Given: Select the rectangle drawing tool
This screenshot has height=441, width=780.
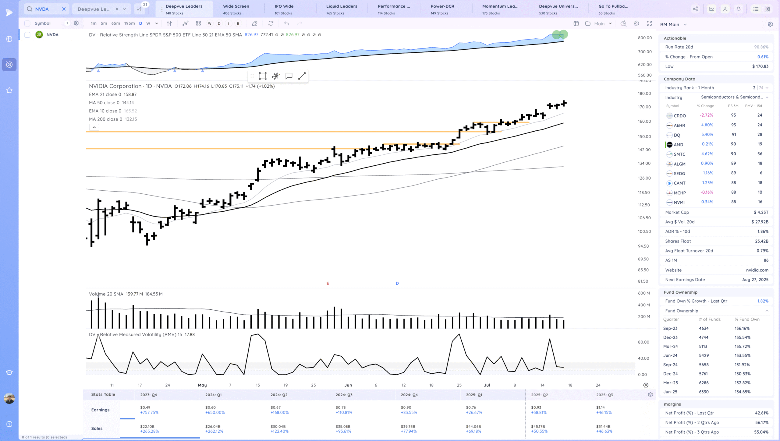Looking at the screenshot, I should tap(262, 76).
